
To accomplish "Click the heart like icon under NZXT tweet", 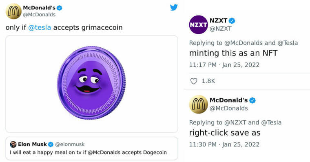I will tap(194, 81).
